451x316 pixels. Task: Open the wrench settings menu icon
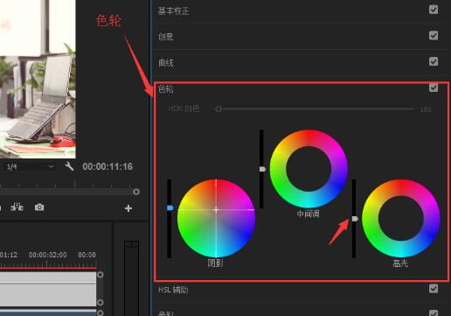69,166
